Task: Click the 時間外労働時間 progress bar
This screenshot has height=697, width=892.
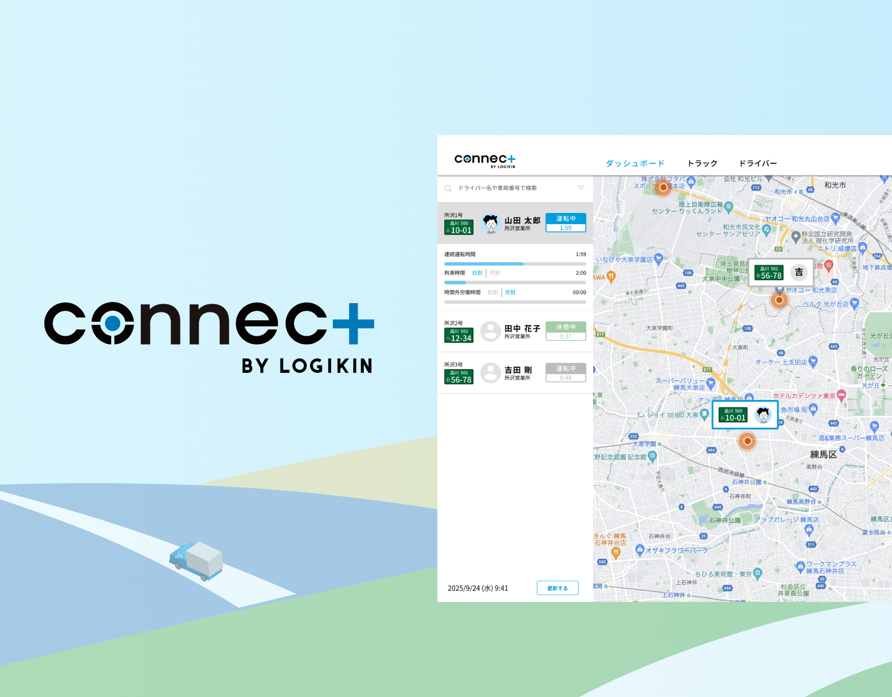Action: click(515, 302)
